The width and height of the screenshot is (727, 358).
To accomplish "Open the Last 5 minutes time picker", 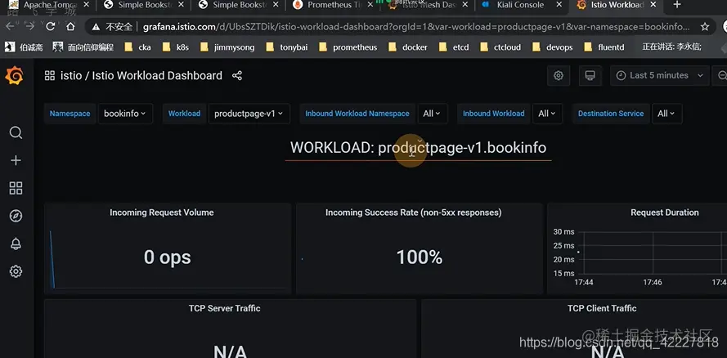I will 660,75.
